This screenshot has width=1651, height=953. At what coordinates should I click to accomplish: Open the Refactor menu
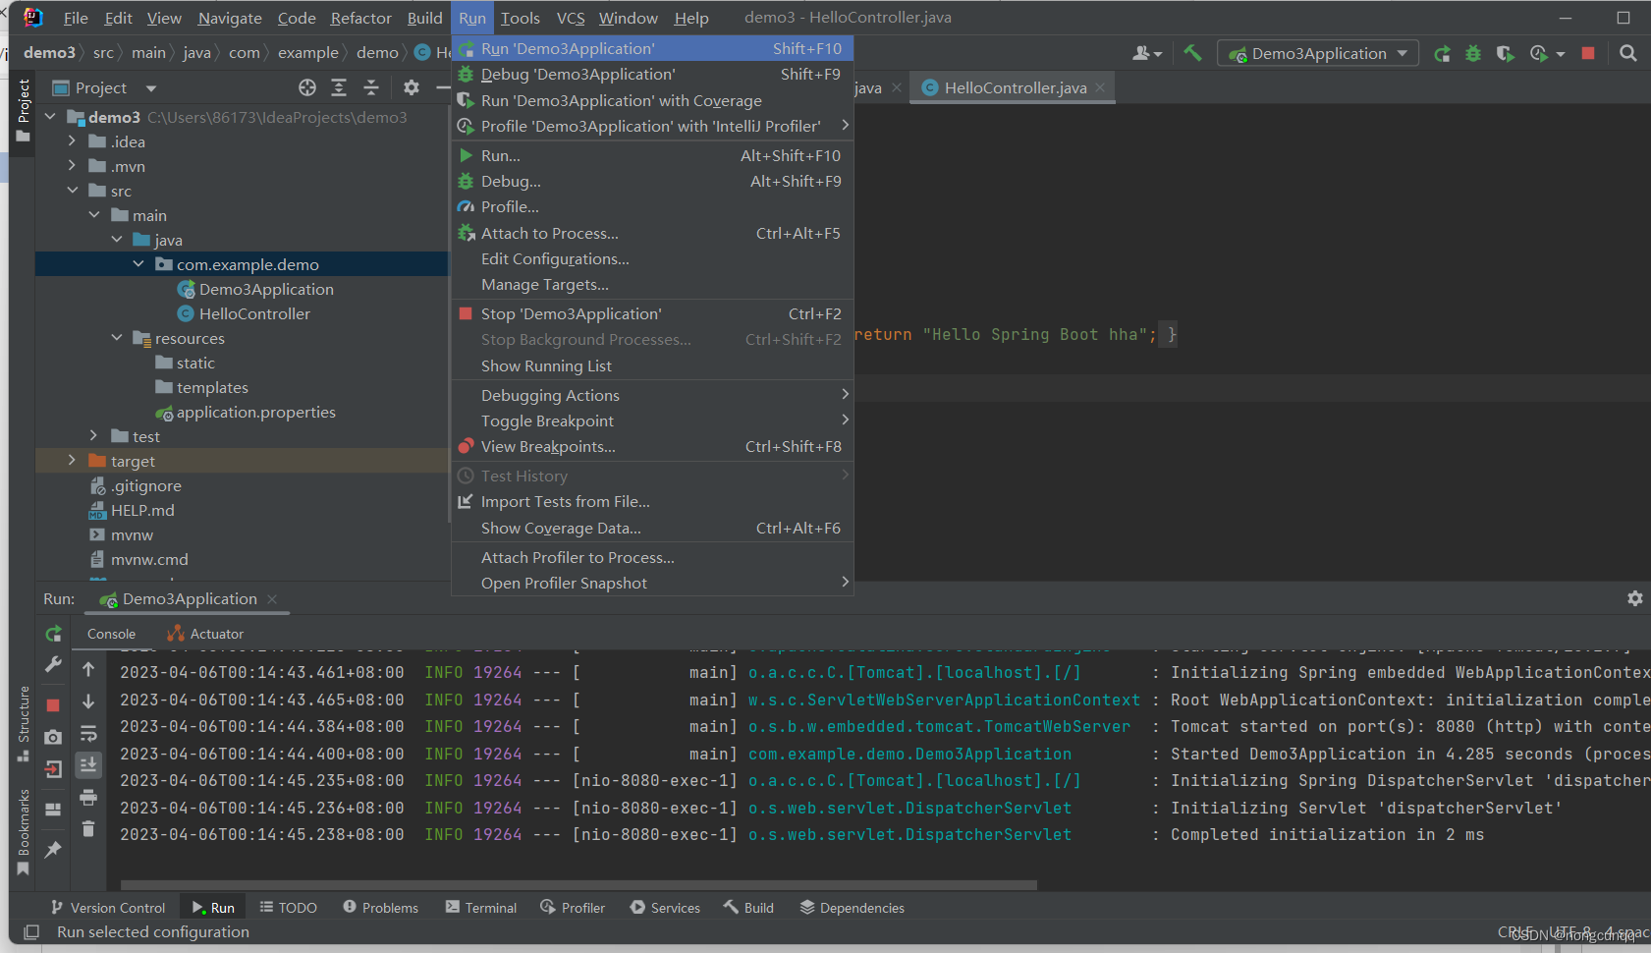click(x=360, y=18)
